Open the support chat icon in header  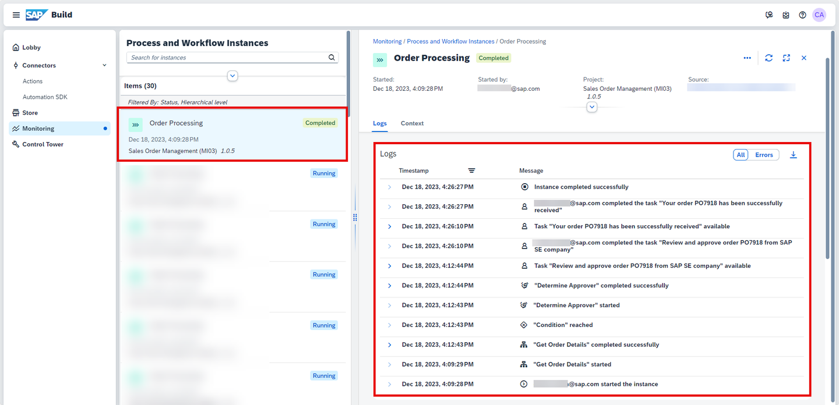click(x=769, y=15)
